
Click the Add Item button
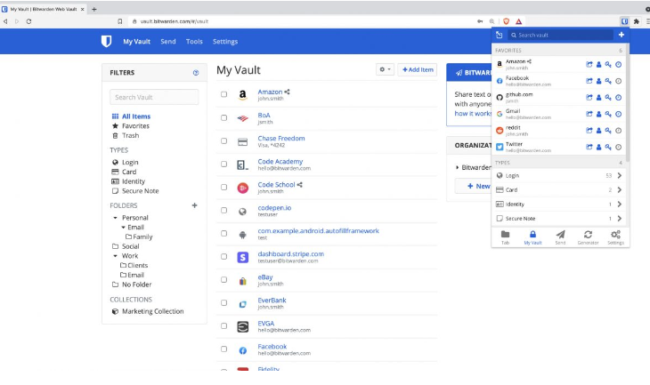(418, 69)
